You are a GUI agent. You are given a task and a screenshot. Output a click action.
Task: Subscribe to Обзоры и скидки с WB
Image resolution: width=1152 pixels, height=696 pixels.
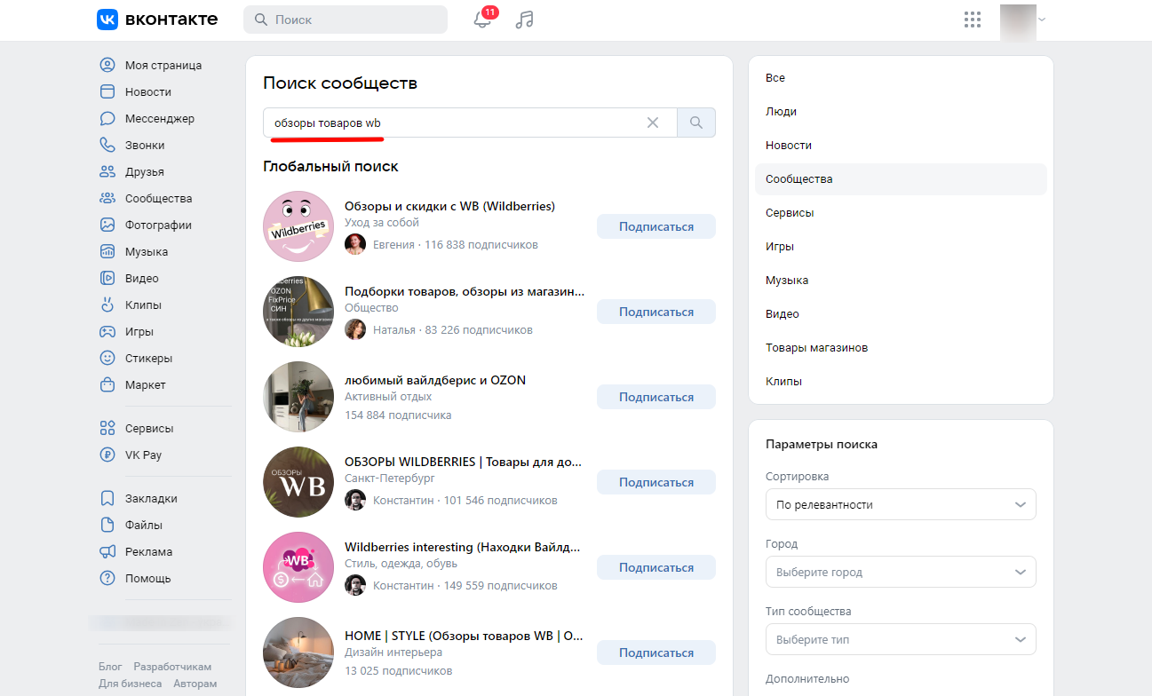(656, 226)
